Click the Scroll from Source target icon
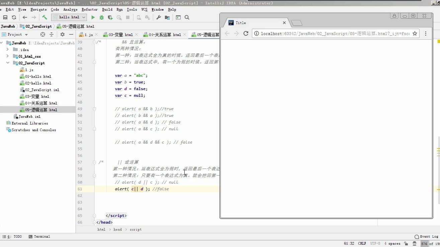The image size is (440, 247). pyautogui.click(x=42, y=34)
